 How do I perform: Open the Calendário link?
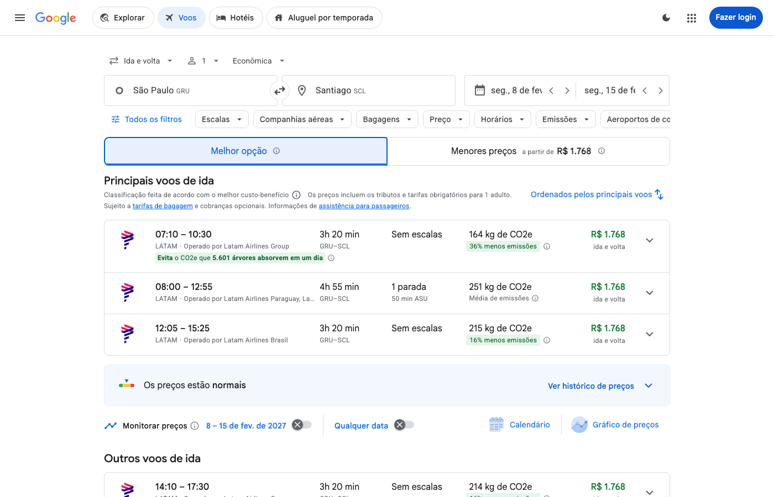coord(530,425)
